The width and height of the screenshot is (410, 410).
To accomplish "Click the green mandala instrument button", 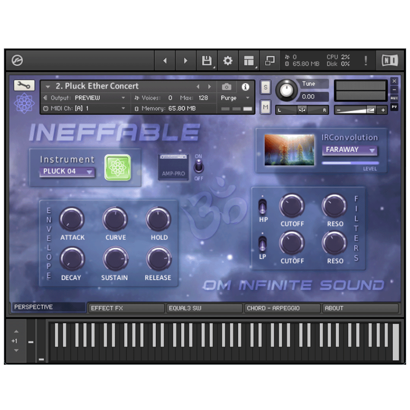I will click(x=118, y=167).
